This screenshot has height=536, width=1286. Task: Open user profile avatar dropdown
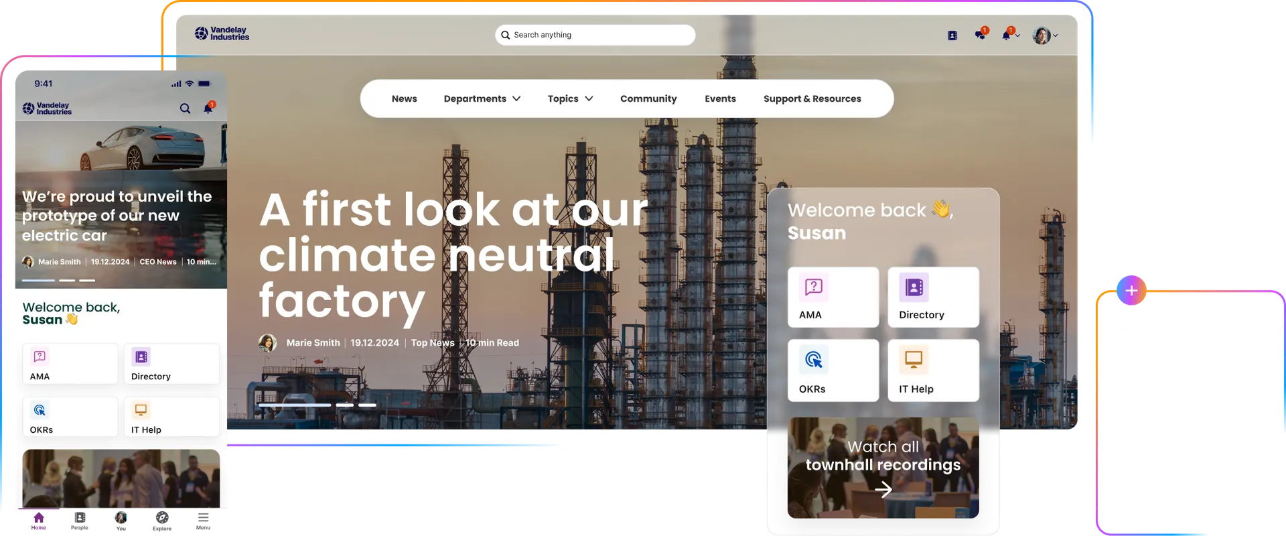(1044, 36)
